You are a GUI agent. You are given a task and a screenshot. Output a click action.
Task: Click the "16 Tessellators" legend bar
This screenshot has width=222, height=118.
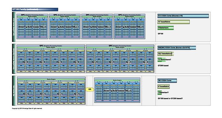click(174, 22)
